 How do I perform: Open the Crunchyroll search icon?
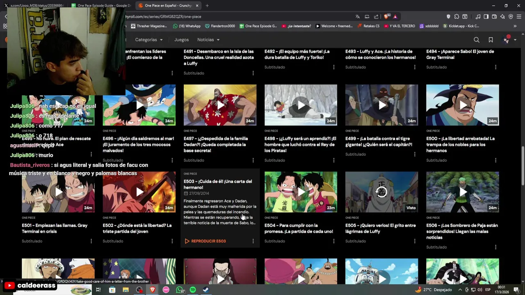477,40
